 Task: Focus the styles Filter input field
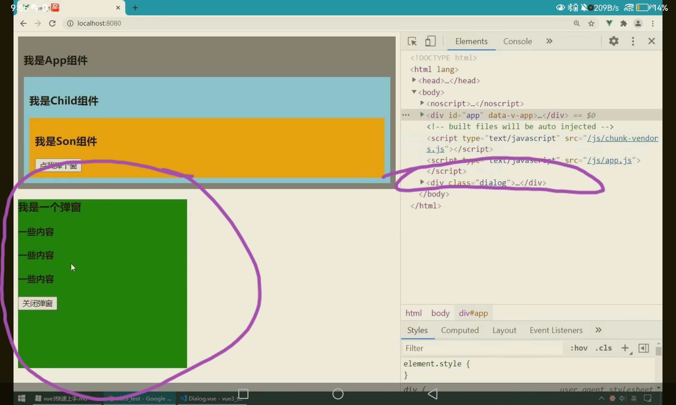[482, 348]
